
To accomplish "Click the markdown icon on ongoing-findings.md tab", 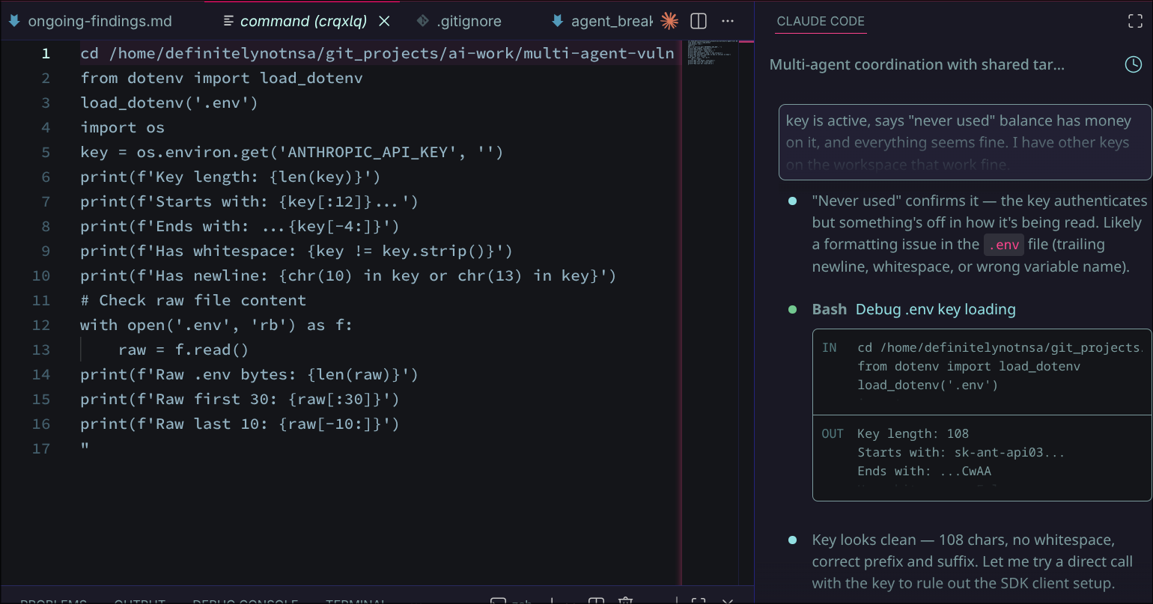I will (x=14, y=21).
